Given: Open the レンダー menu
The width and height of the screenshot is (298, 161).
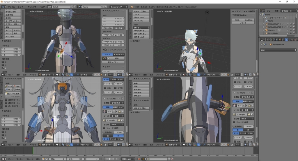Looking at the screenshot, I should point(21,7).
